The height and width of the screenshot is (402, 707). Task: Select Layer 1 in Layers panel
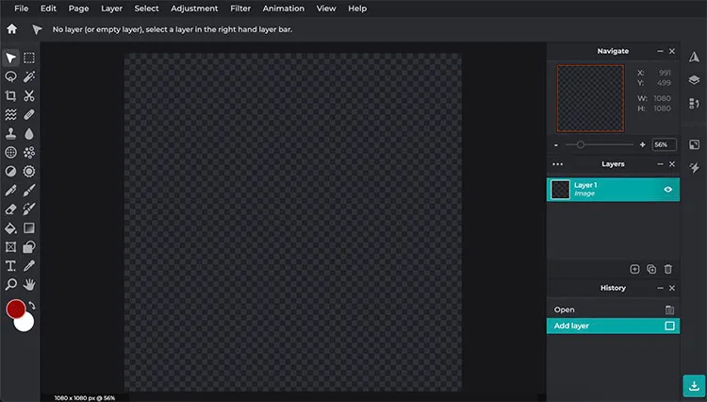614,190
